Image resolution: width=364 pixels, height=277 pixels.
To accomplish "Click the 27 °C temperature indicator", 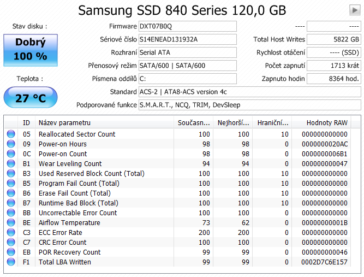I will tap(31, 98).
